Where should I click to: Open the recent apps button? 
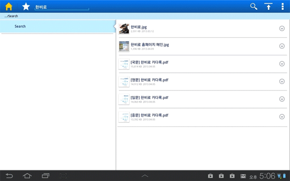(x=45, y=176)
